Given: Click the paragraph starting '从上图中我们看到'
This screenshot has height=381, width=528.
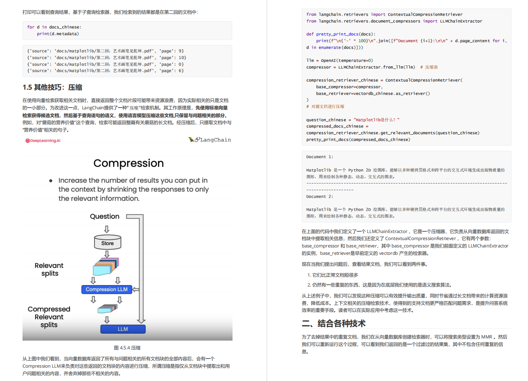Looking at the screenshot, I should click(x=126, y=366).
